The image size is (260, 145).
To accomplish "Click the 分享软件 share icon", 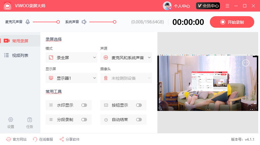I will point(62,139).
